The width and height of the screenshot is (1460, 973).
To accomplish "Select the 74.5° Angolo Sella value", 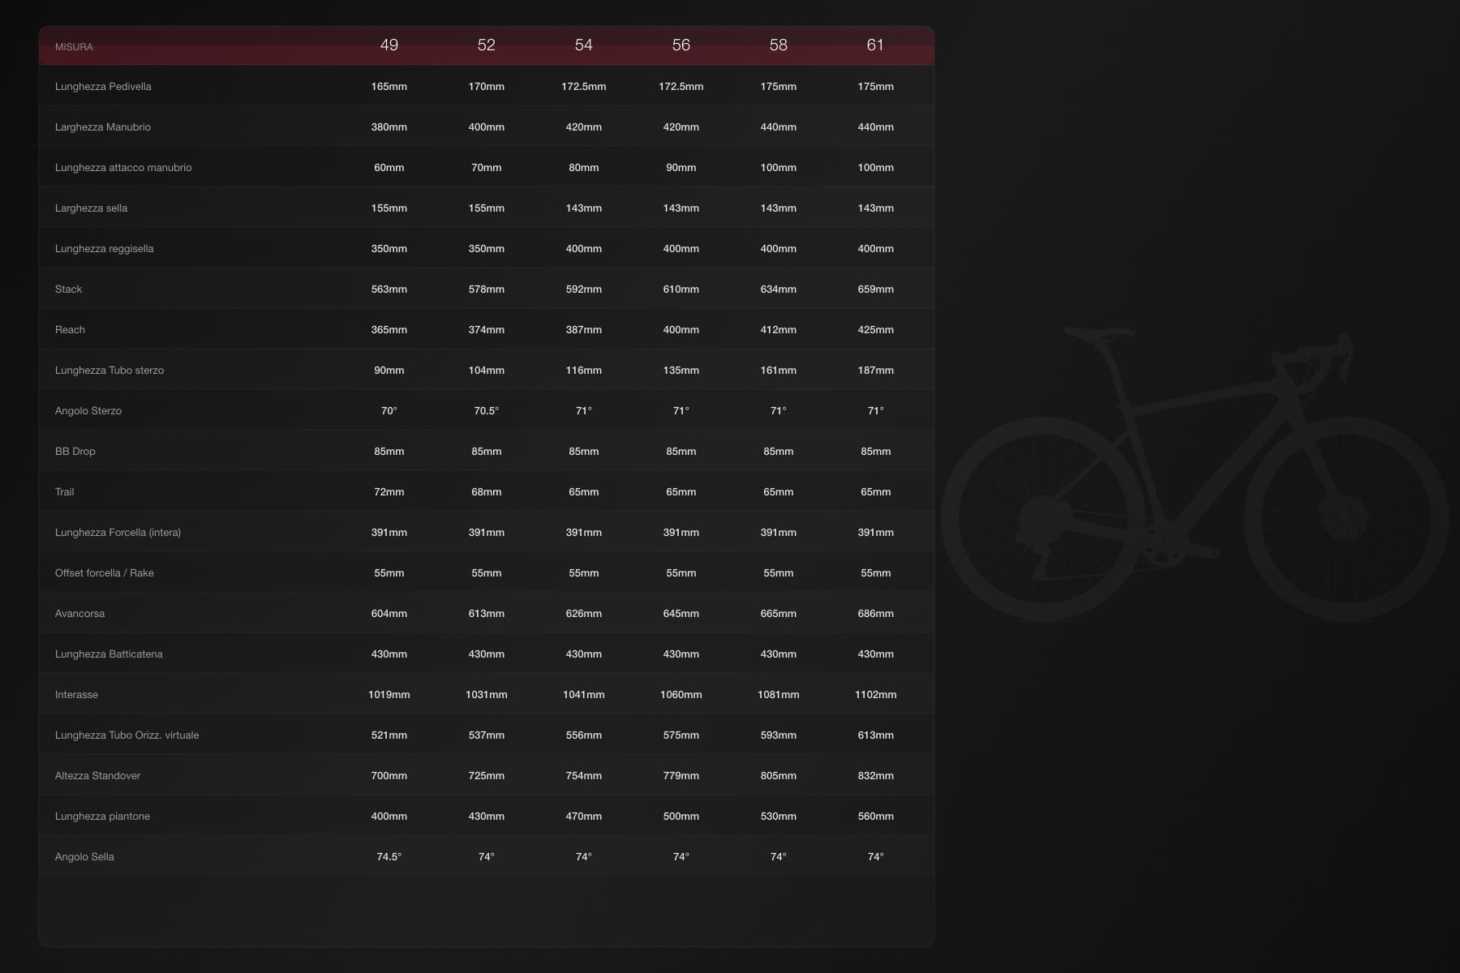I will 389,855.
